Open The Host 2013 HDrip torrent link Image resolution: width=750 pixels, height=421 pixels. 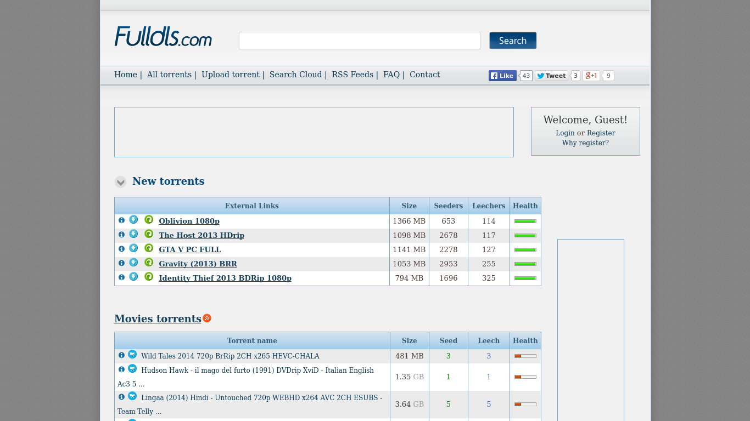coord(202,235)
